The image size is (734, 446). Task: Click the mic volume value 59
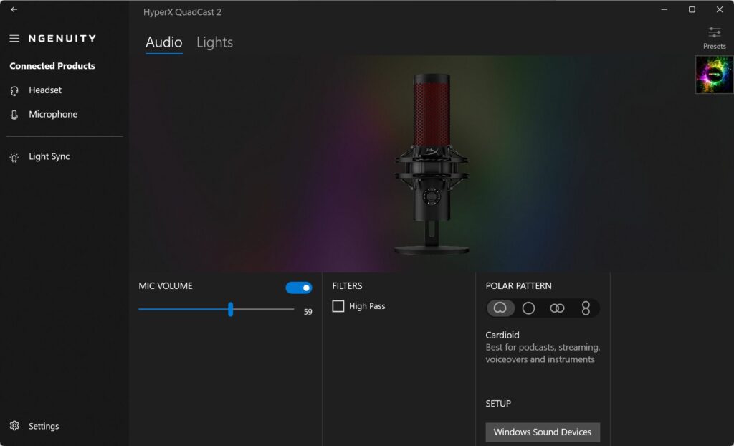[308, 312]
